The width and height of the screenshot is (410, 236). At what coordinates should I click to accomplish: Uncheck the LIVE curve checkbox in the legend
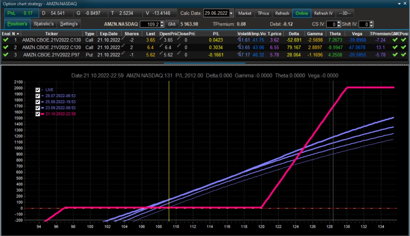click(x=38, y=90)
